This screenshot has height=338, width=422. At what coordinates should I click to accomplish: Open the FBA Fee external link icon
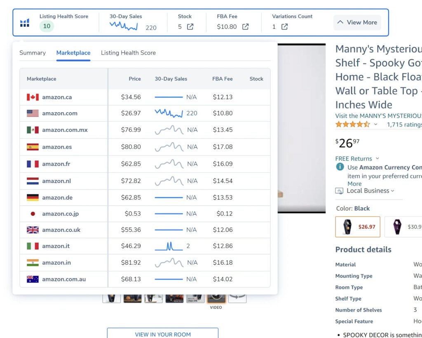tap(245, 27)
